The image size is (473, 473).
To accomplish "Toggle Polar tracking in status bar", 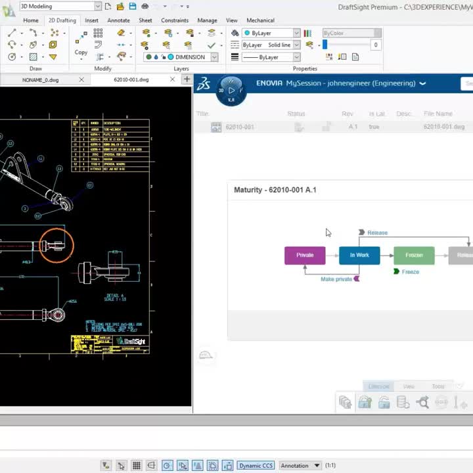I will (167, 466).
